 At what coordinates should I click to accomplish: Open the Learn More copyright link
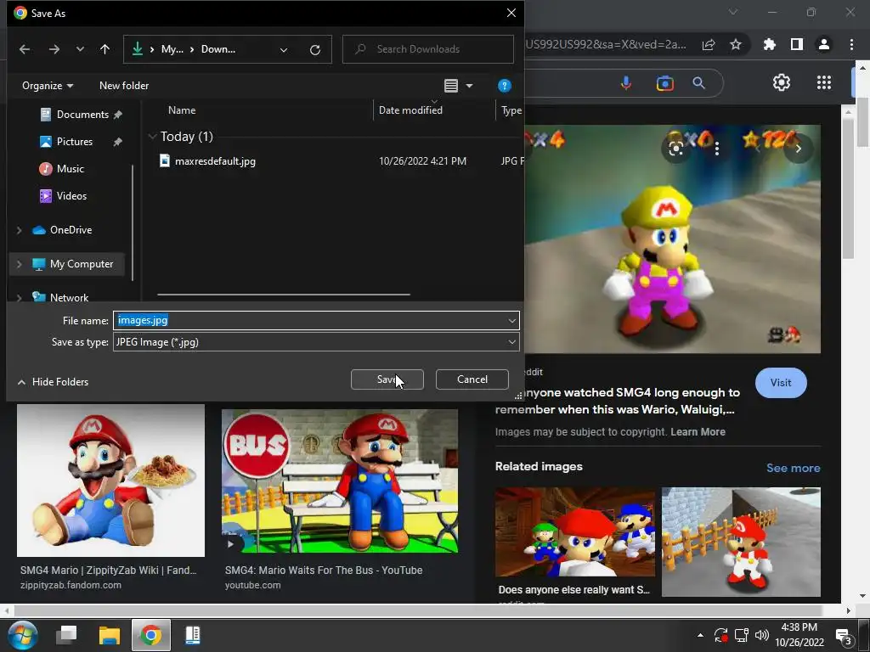coord(698,432)
